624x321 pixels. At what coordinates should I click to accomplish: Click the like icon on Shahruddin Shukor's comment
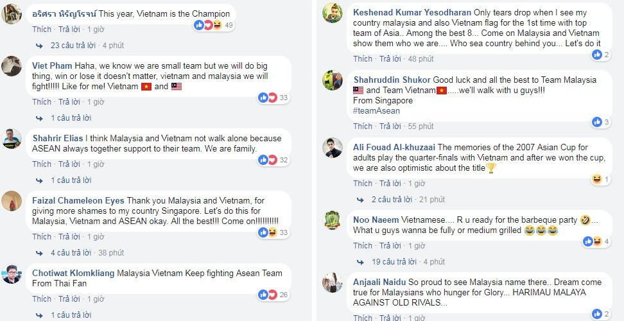595,122
